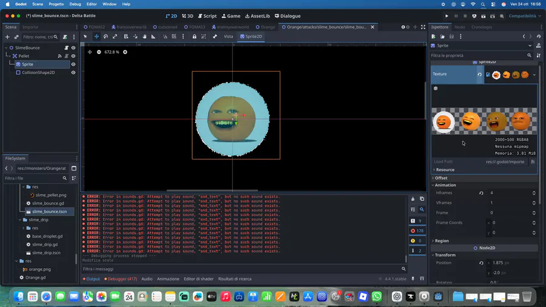
Task: Lock the selected node with padlock icon
Action: coord(194,36)
